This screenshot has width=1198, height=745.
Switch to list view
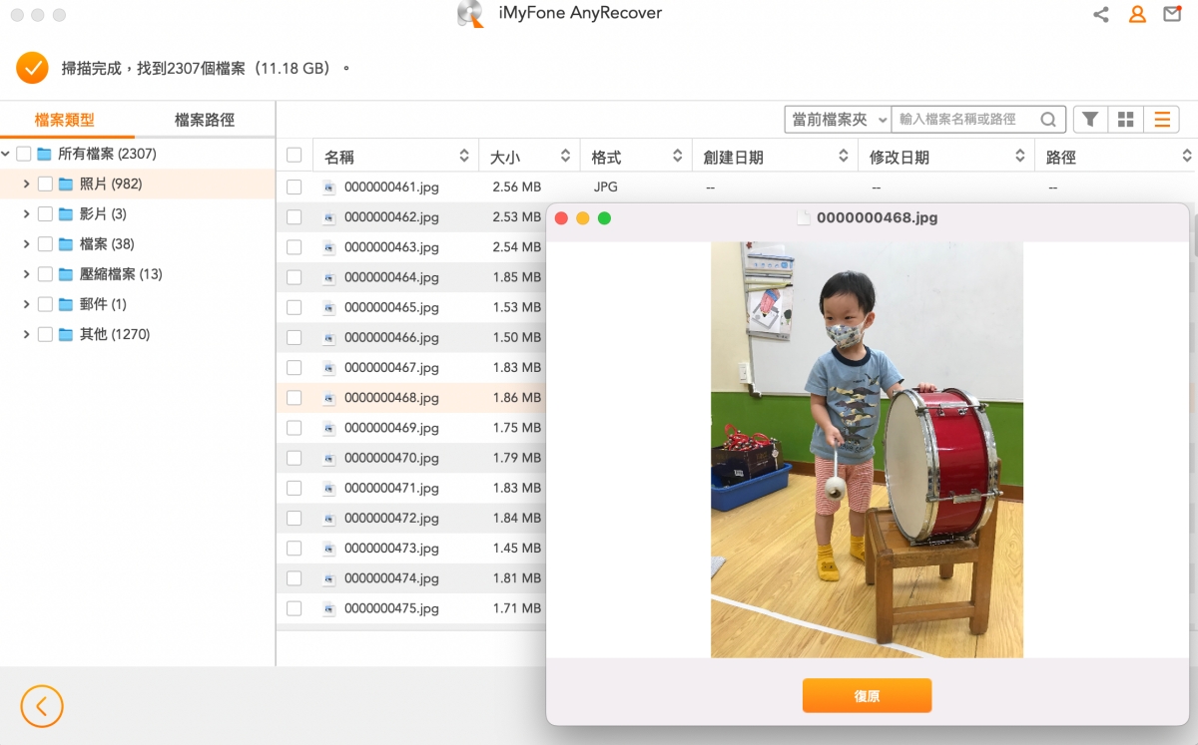click(1161, 120)
